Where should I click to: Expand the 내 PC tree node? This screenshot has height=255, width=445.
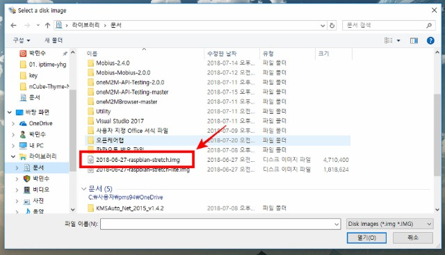coord(13,146)
